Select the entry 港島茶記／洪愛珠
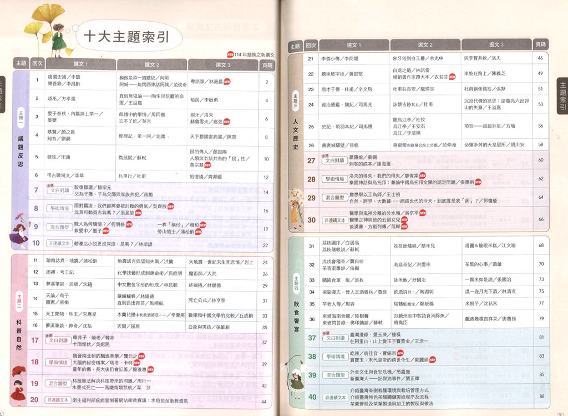Image resolution: width=568 pixels, height=416 pixels. coord(412,265)
